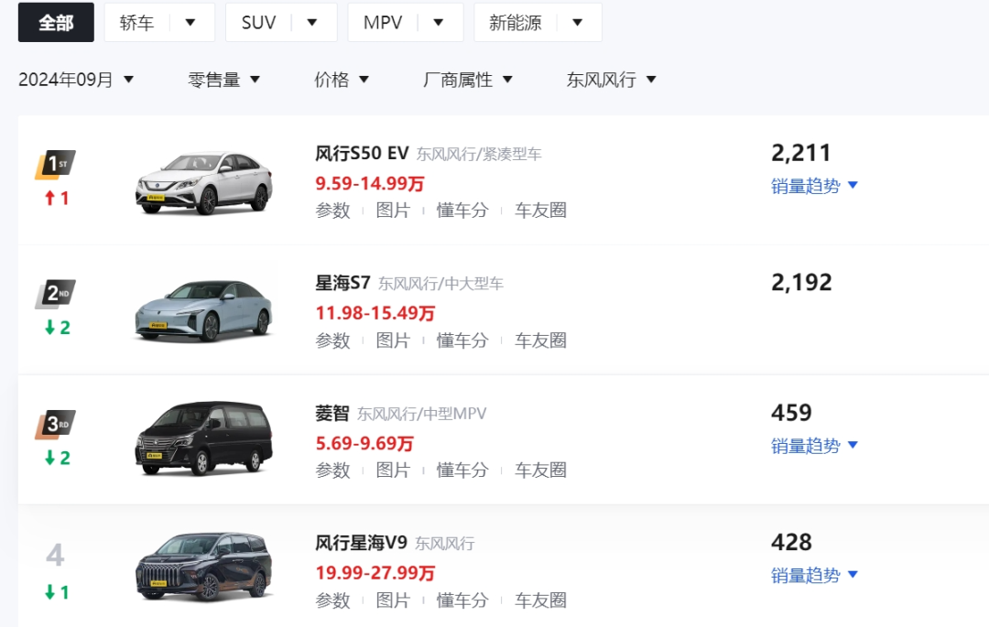Expand the SUV category dropdown
Screen dimensions: 989x627
click(280, 22)
